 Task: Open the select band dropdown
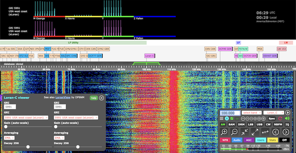click(x=251, y=113)
